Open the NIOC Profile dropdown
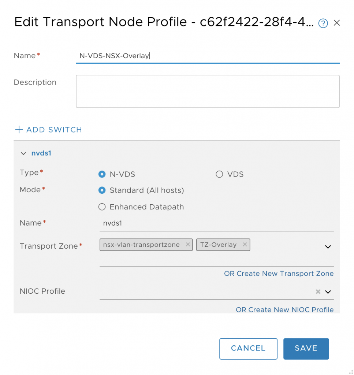 (328, 292)
